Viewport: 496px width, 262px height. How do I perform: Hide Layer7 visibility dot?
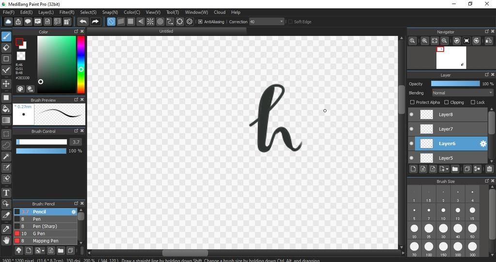click(412, 129)
